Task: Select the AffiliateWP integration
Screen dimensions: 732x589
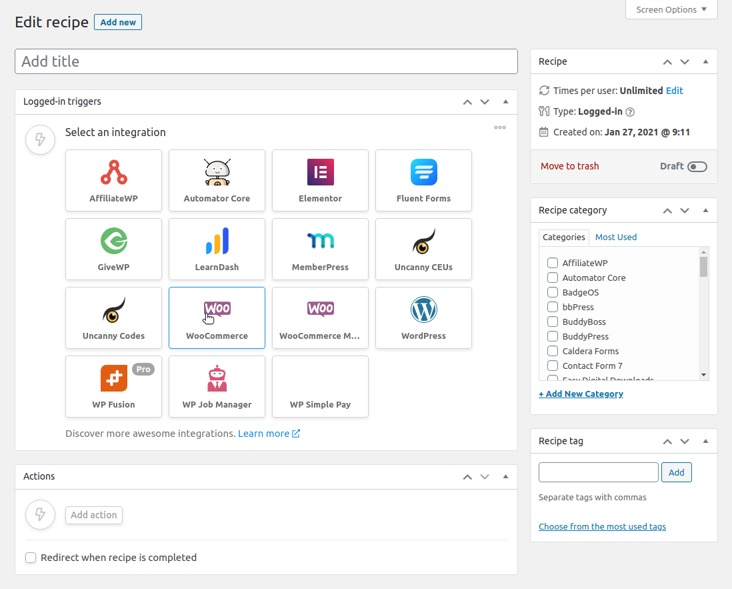Action: point(113,180)
